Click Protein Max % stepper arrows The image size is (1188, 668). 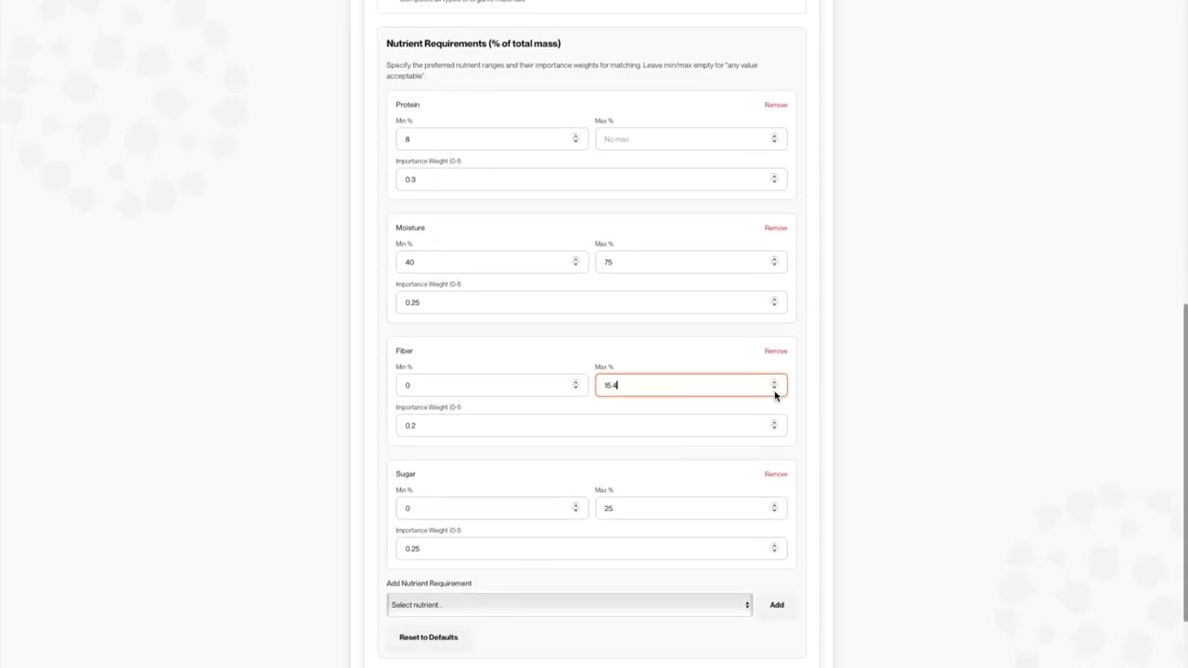(774, 139)
